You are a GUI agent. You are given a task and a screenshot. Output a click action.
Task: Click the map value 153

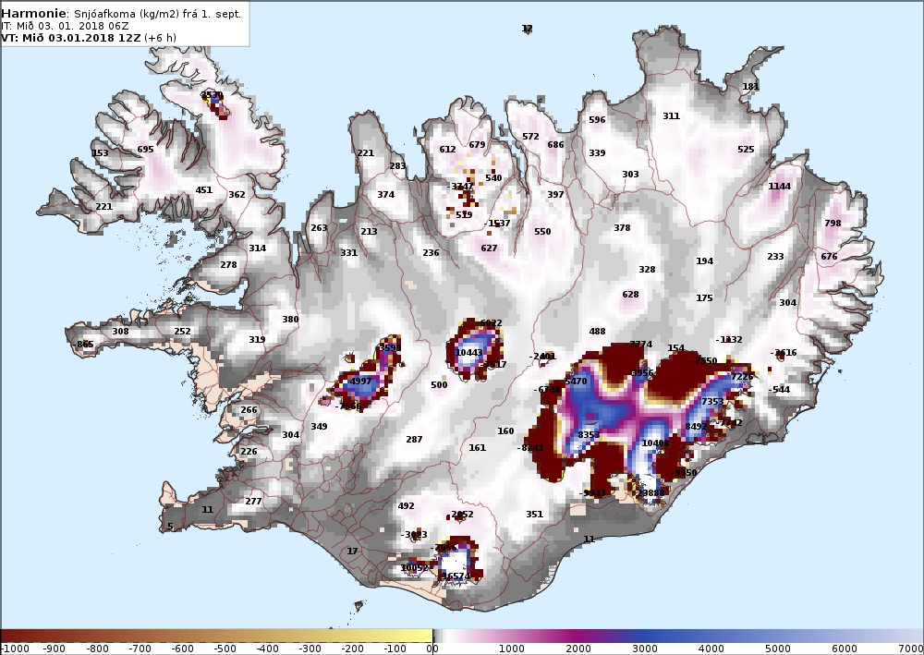coord(100,153)
